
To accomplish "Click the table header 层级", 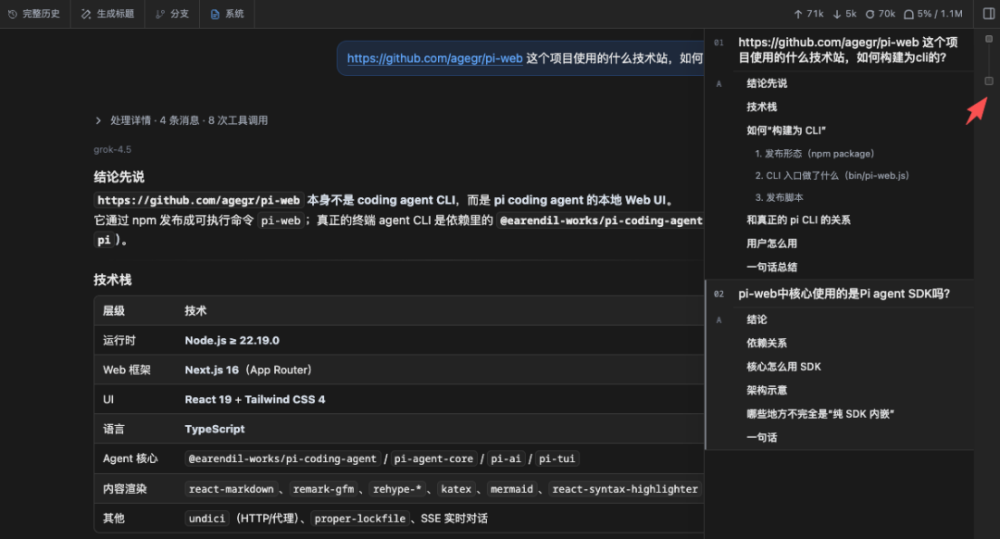I will tap(114, 310).
